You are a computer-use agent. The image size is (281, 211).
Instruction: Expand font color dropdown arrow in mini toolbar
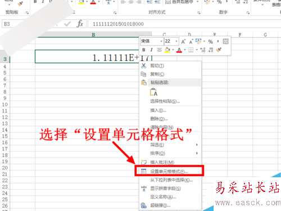pos(185,50)
